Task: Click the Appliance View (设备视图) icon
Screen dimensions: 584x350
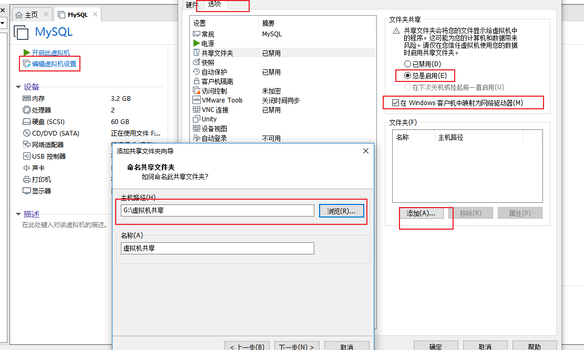Action: tap(197, 128)
